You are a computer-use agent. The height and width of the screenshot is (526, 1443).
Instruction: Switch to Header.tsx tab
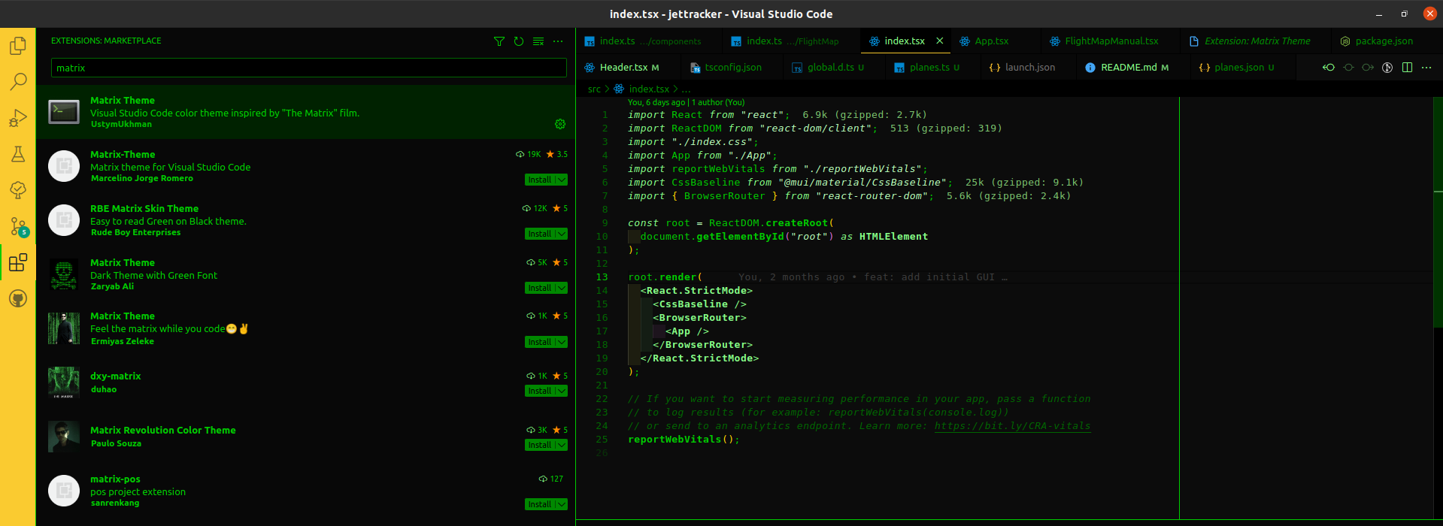[x=629, y=68]
